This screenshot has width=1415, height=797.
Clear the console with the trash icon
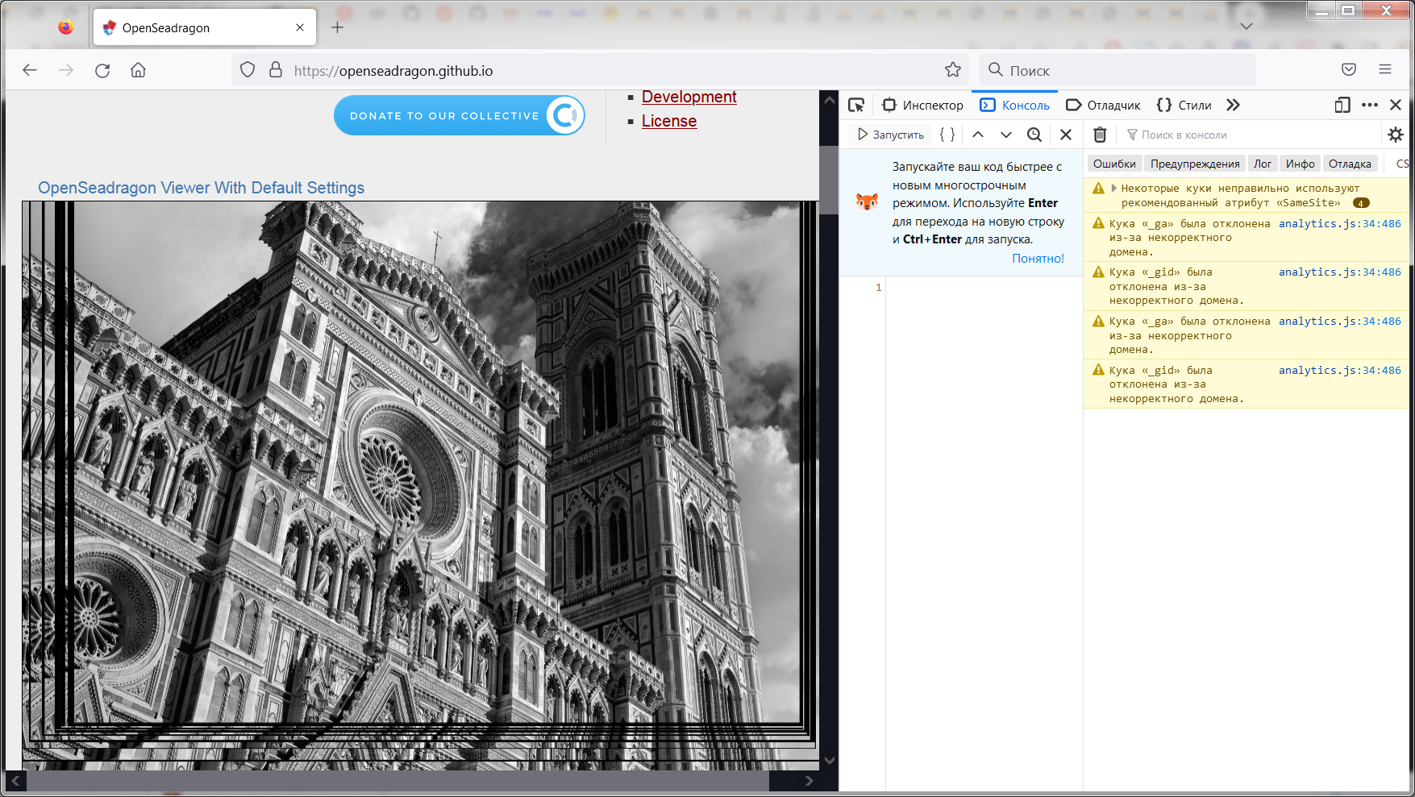tap(1099, 134)
